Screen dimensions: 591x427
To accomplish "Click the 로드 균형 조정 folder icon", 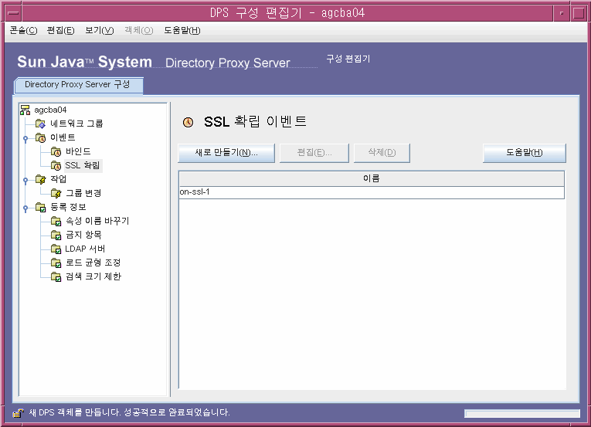I will [x=56, y=263].
